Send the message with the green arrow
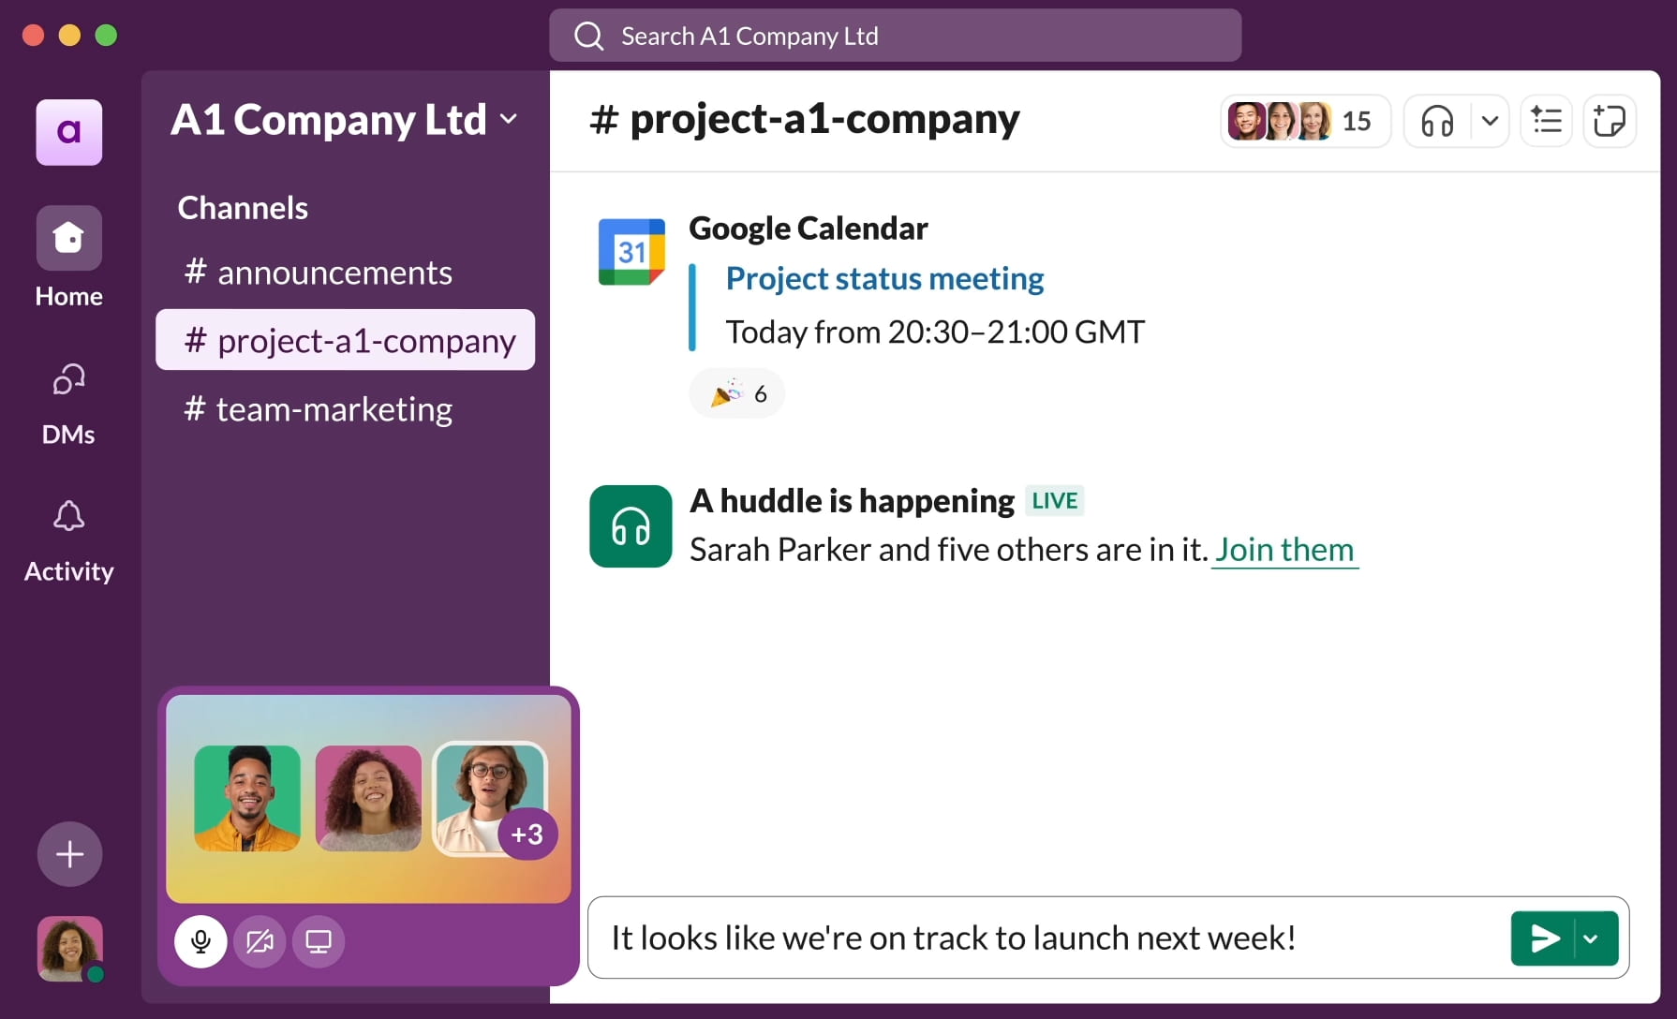This screenshot has width=1677, height=1019. click(x=1544, y=938)
